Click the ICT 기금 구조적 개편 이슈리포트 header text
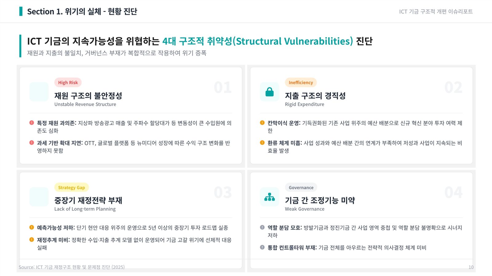Viewport: 492px width, 276px height. point(436,12)
